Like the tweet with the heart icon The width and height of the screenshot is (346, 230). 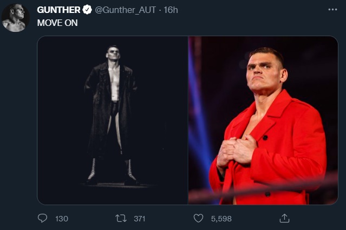click(x=198, y=218)
